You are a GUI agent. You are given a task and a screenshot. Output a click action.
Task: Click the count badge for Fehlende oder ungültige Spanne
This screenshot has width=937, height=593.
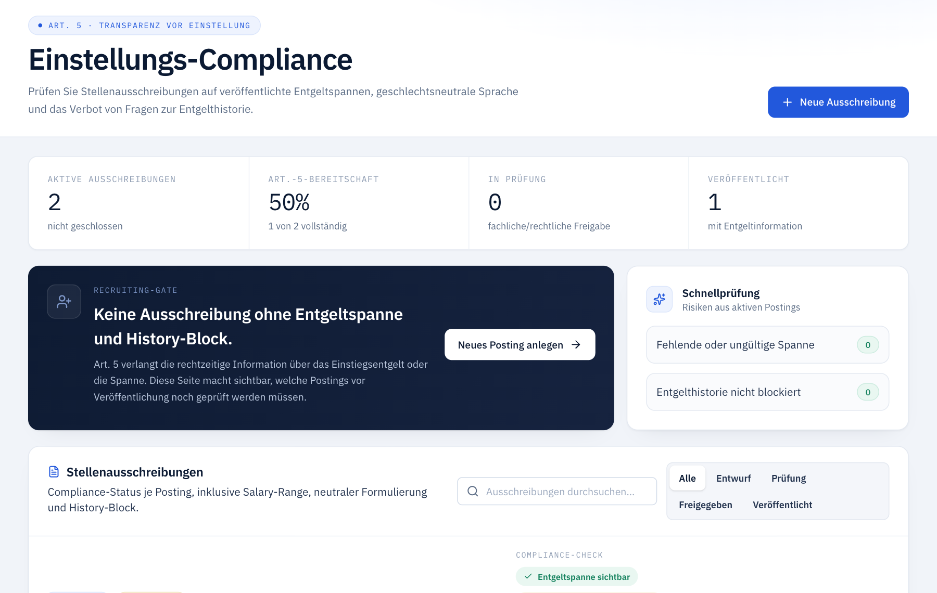868,345
